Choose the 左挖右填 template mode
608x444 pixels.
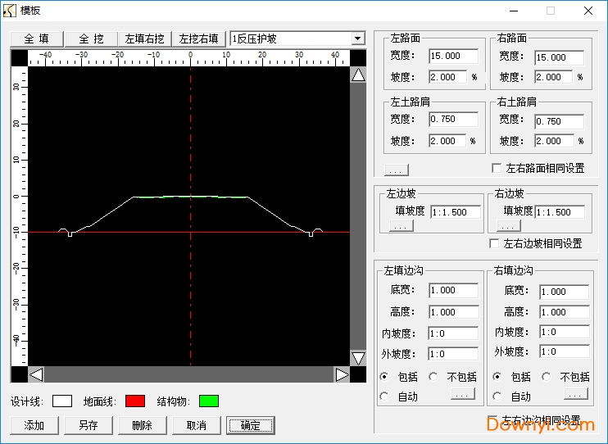pyautogui.click(x=199, y=39)
